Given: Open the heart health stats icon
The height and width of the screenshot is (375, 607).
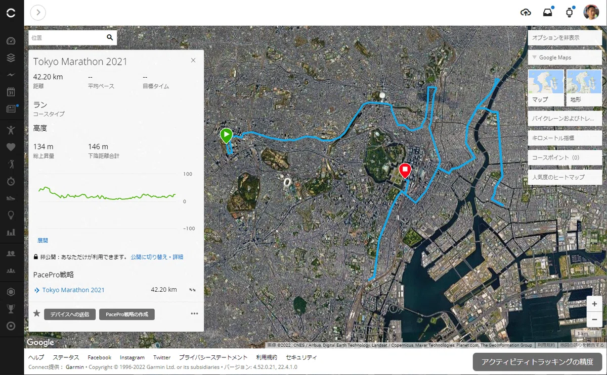Looking at the screenshot, I should [x=11, y=147].
